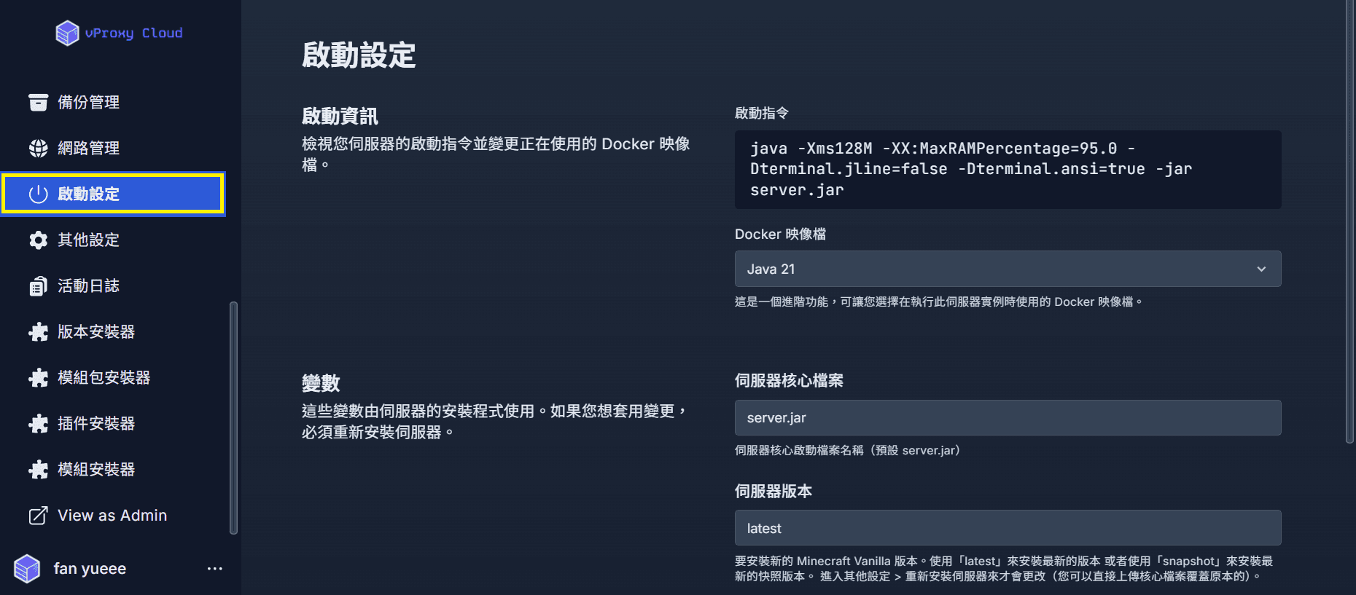Click the globe icon for 網路管理
This screenshot has width=1356, height=595.
pyautogui.click(x=38, y=148)
